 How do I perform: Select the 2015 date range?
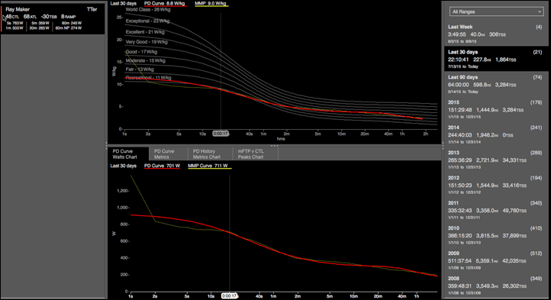495,109
